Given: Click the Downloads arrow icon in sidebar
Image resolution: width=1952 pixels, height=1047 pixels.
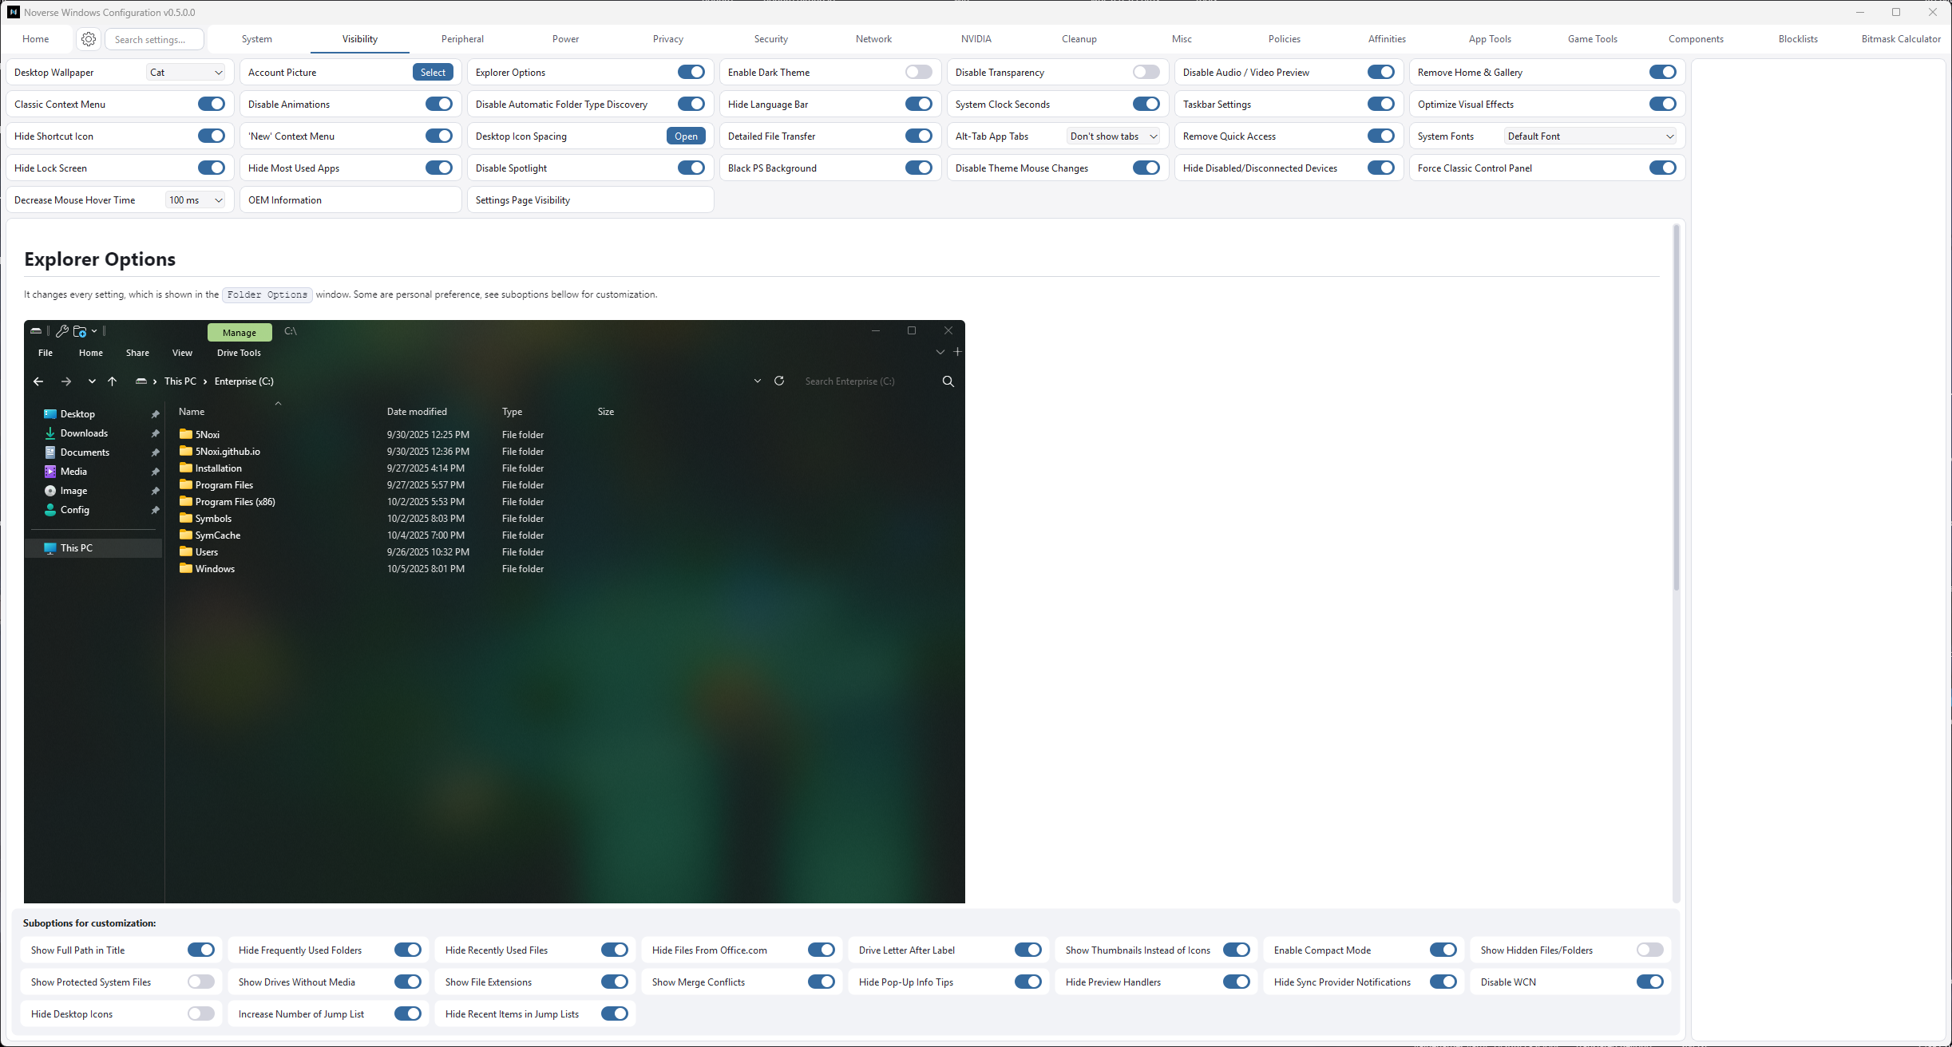Looking at the screenshot, I should 50,433.
